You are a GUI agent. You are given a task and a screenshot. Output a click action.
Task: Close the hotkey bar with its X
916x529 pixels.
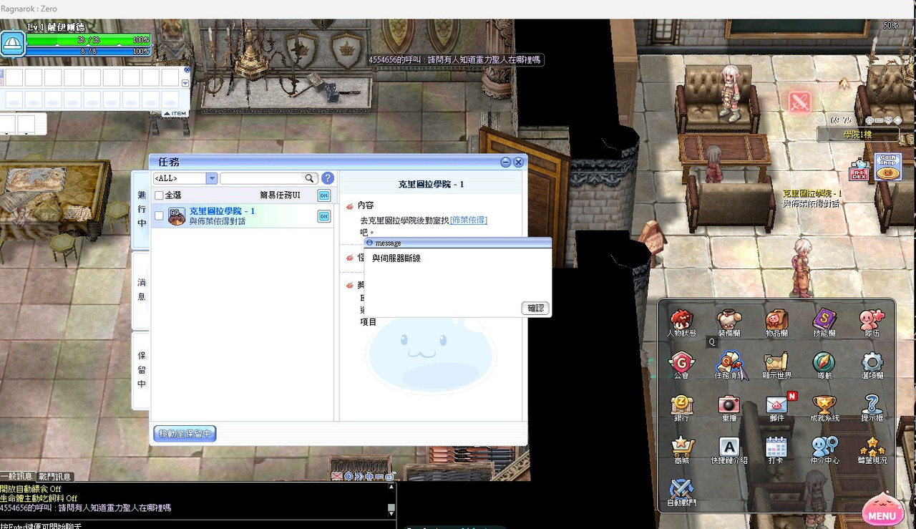point(187,70)
